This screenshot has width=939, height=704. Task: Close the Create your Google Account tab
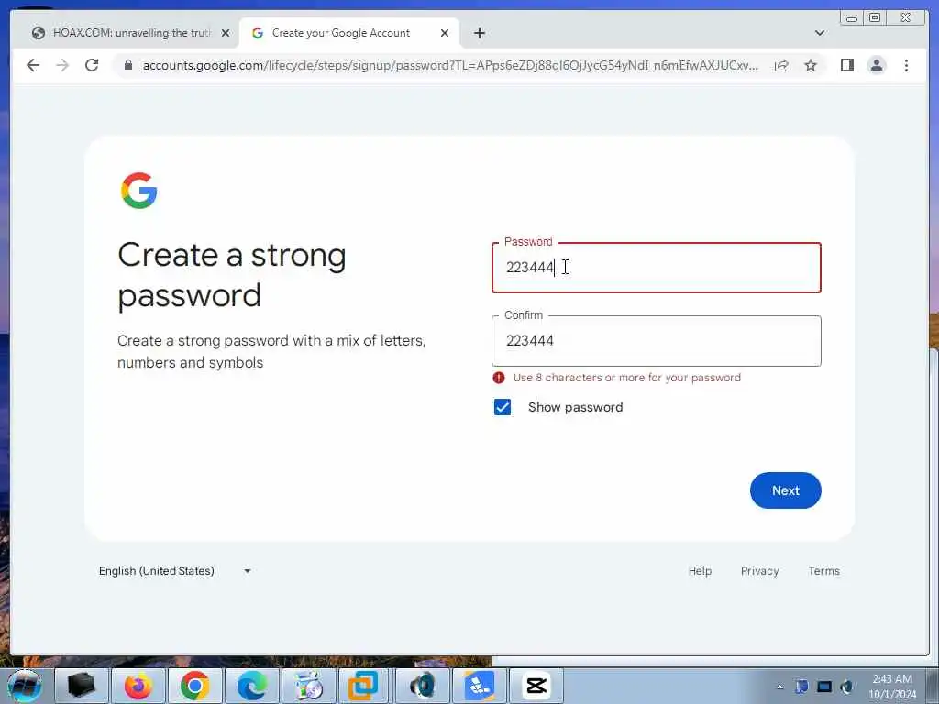(445, 33)
